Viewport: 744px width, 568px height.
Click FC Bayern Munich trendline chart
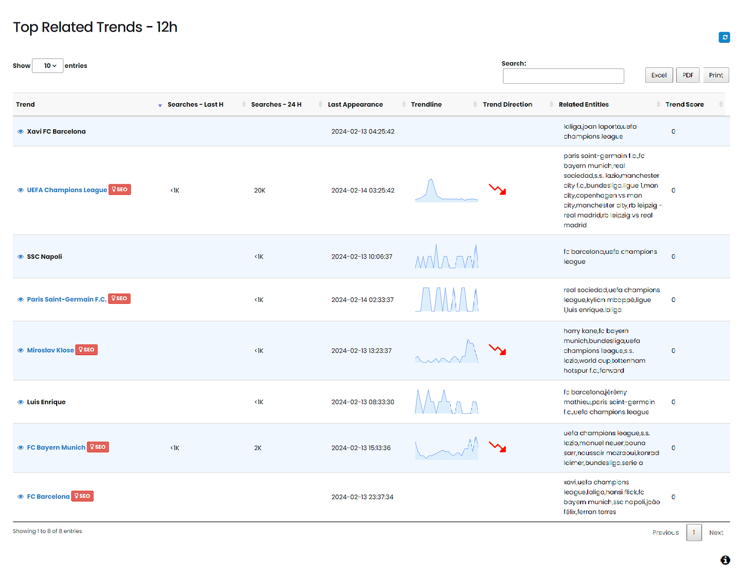(x=447, y=447)
